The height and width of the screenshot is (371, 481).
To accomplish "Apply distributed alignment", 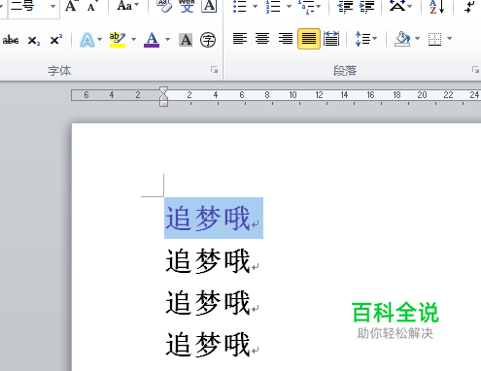I will [331, 39].
